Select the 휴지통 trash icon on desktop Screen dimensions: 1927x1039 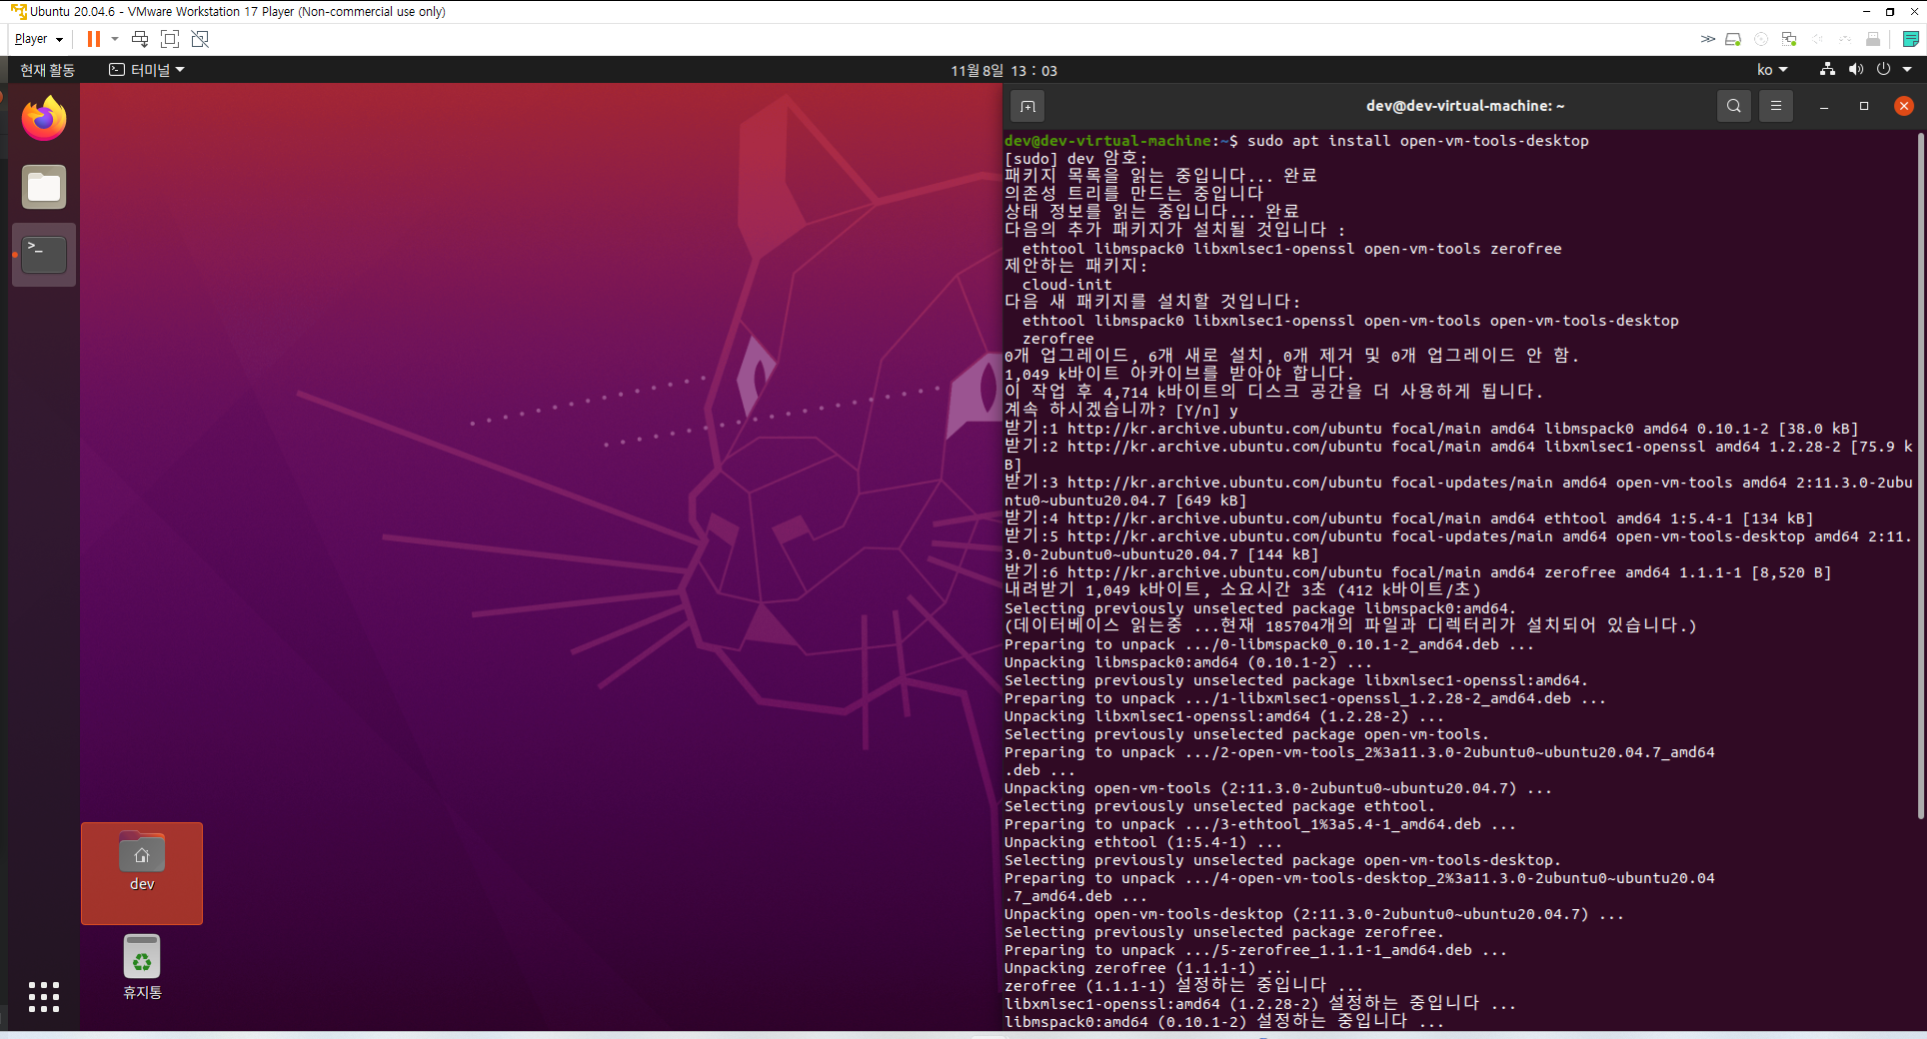click(142, 967)
